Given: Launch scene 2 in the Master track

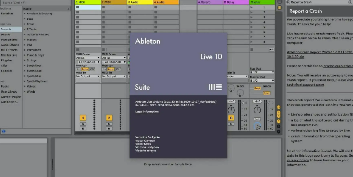Looking at the screenshot, I should coord(251,12).
